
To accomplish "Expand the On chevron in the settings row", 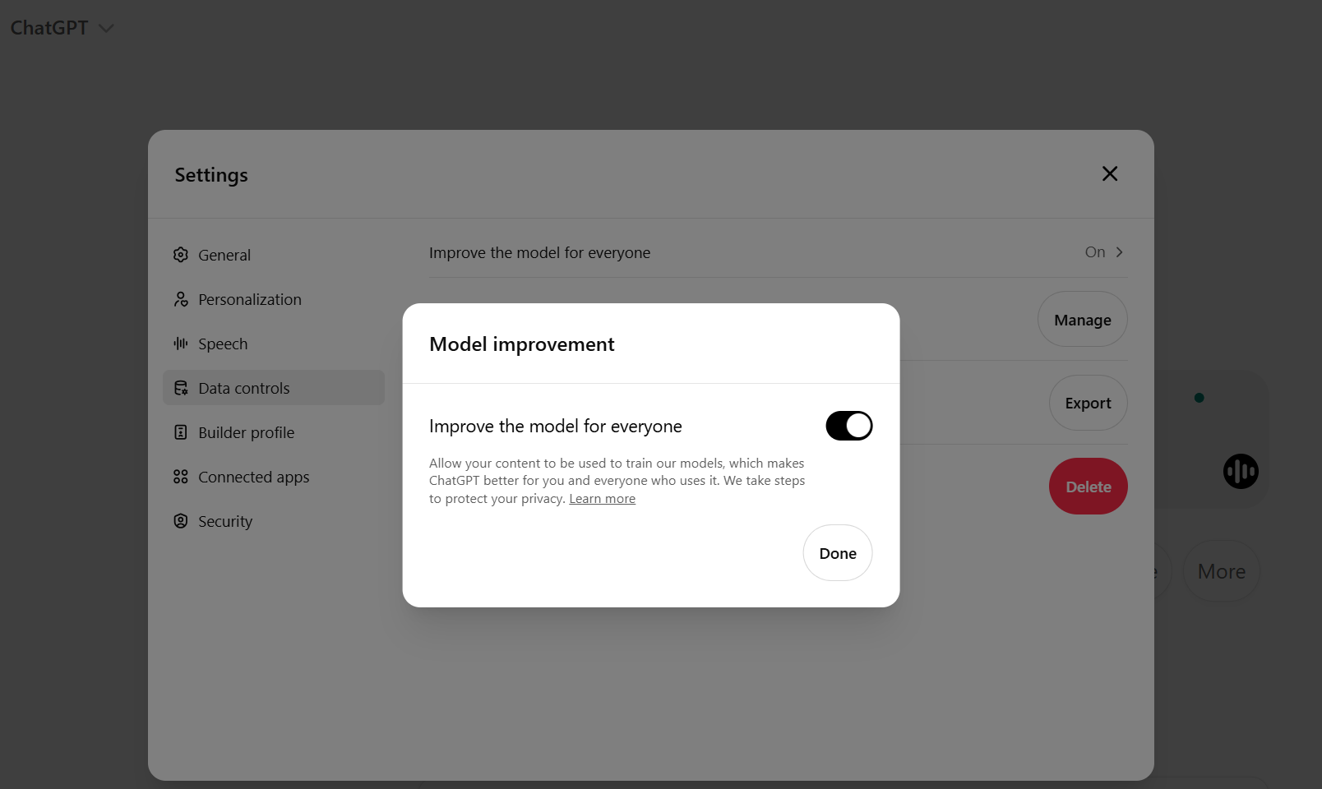I will [1119, 252].
